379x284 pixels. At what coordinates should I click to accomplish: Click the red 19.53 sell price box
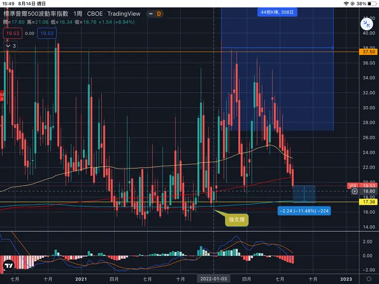click(13, 33)
